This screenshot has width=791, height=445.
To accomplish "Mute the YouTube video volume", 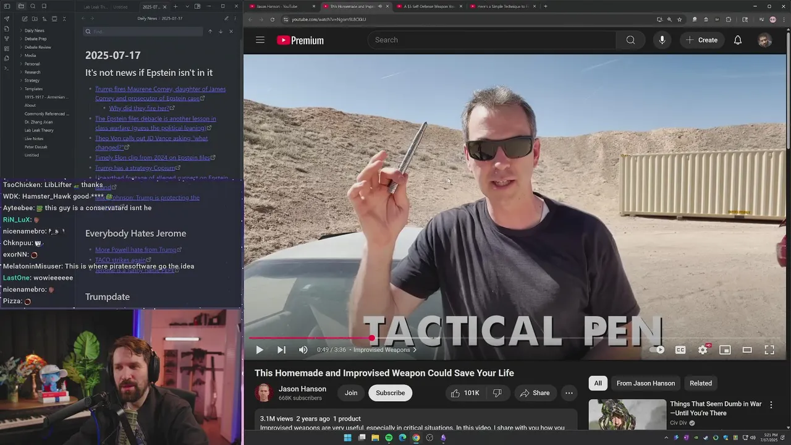I will (x=303, y=350).
